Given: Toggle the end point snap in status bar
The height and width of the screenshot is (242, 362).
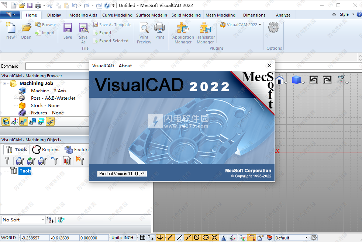Looking at the screenshot, I should [x=170, y=237].
